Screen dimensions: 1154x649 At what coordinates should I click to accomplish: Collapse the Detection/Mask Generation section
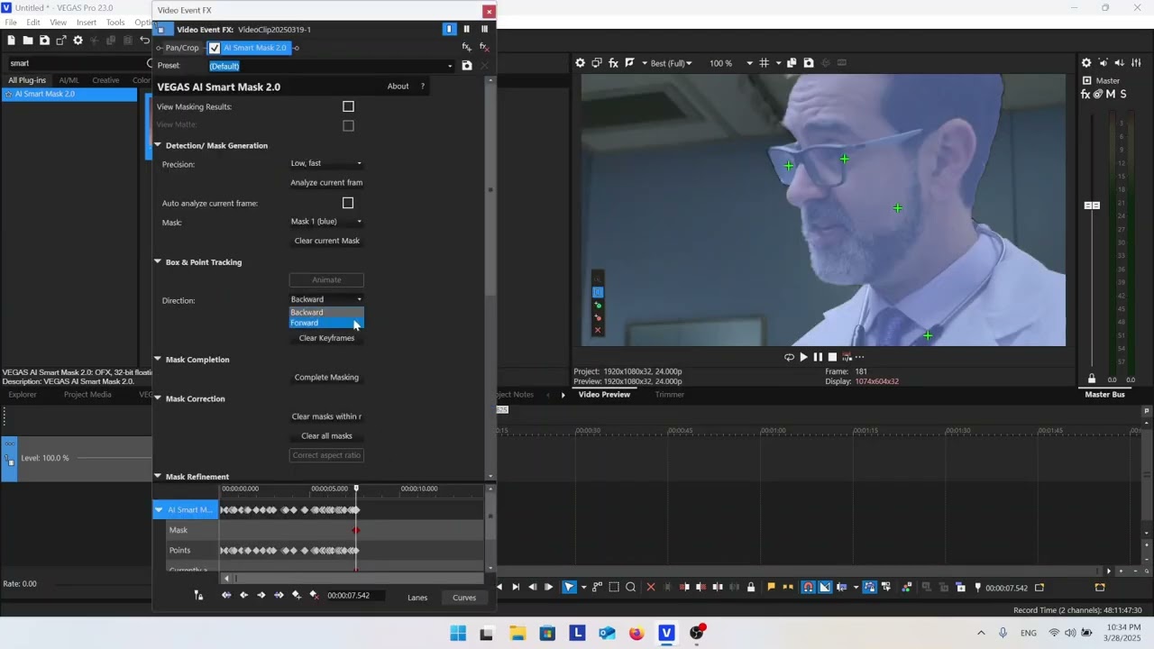158,145
